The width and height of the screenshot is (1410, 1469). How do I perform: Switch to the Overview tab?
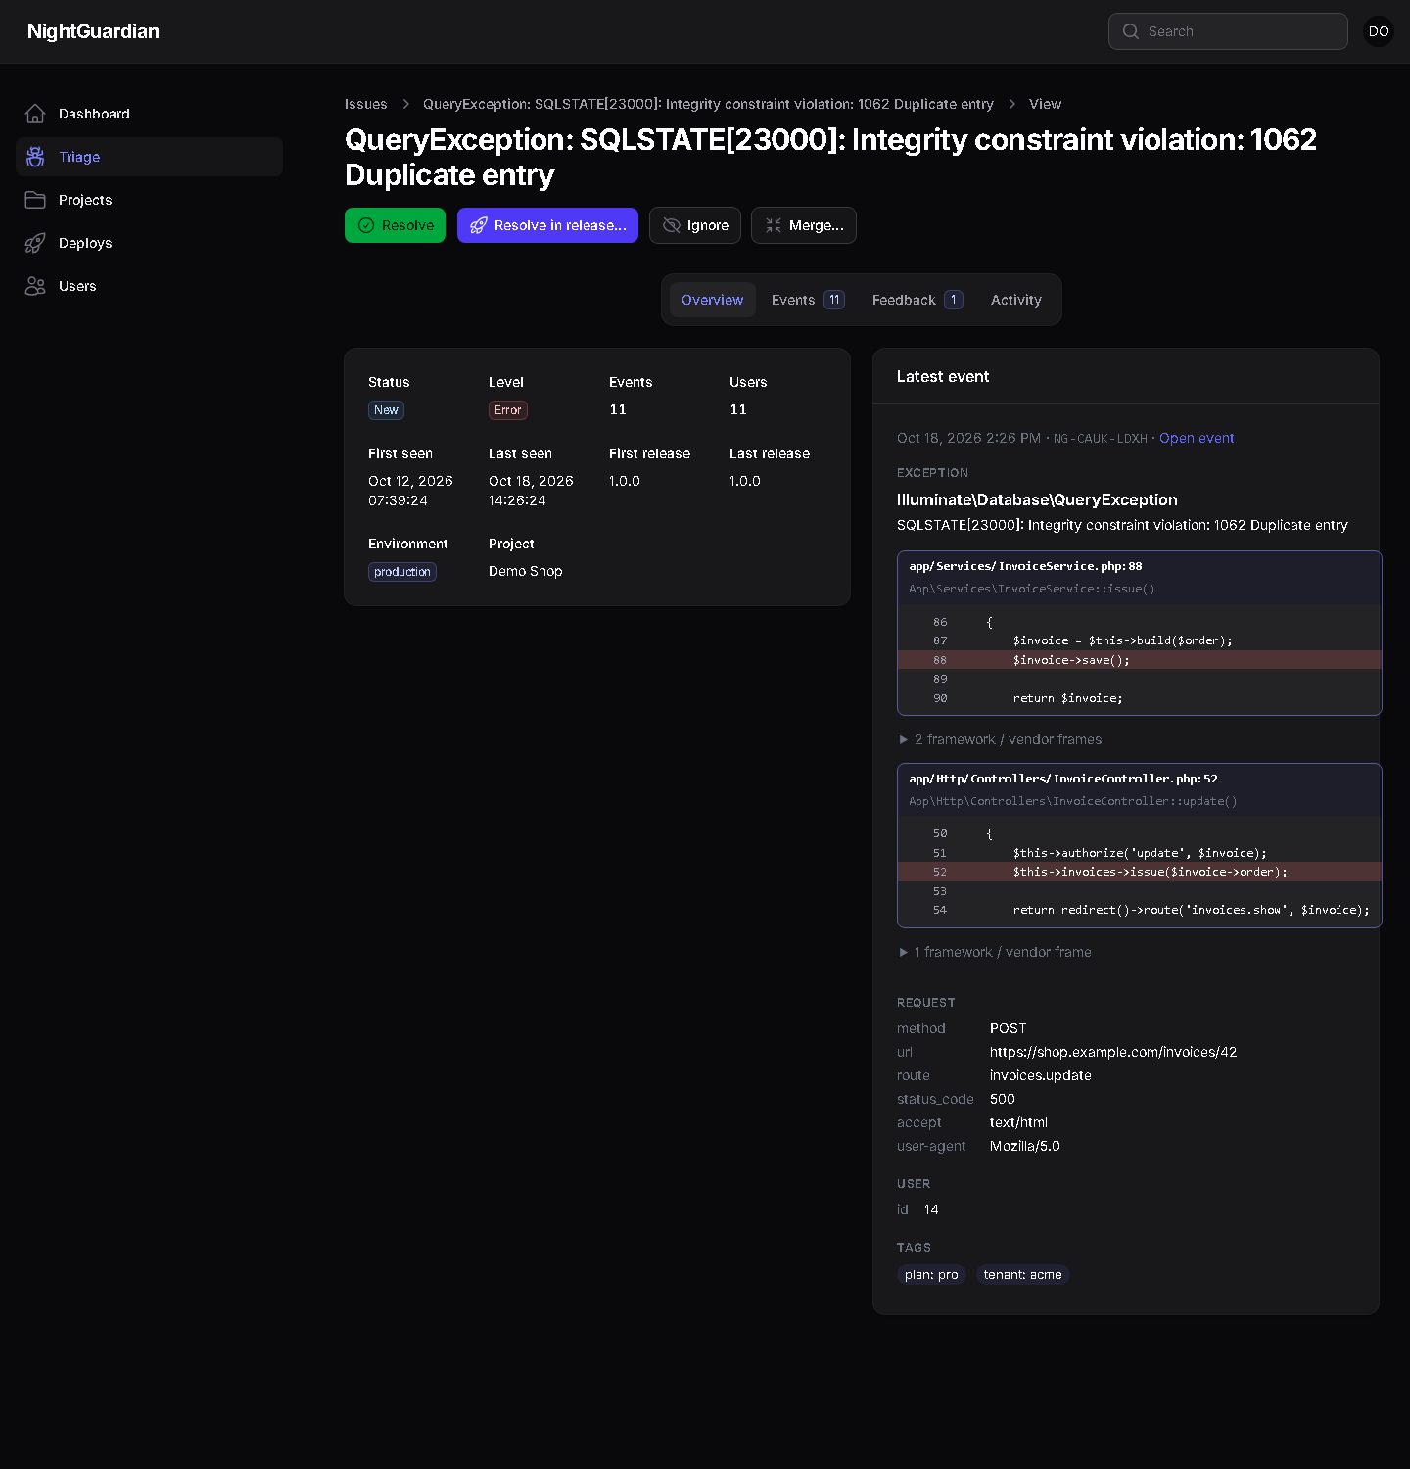pyautogui.click(x=713, y=300)
